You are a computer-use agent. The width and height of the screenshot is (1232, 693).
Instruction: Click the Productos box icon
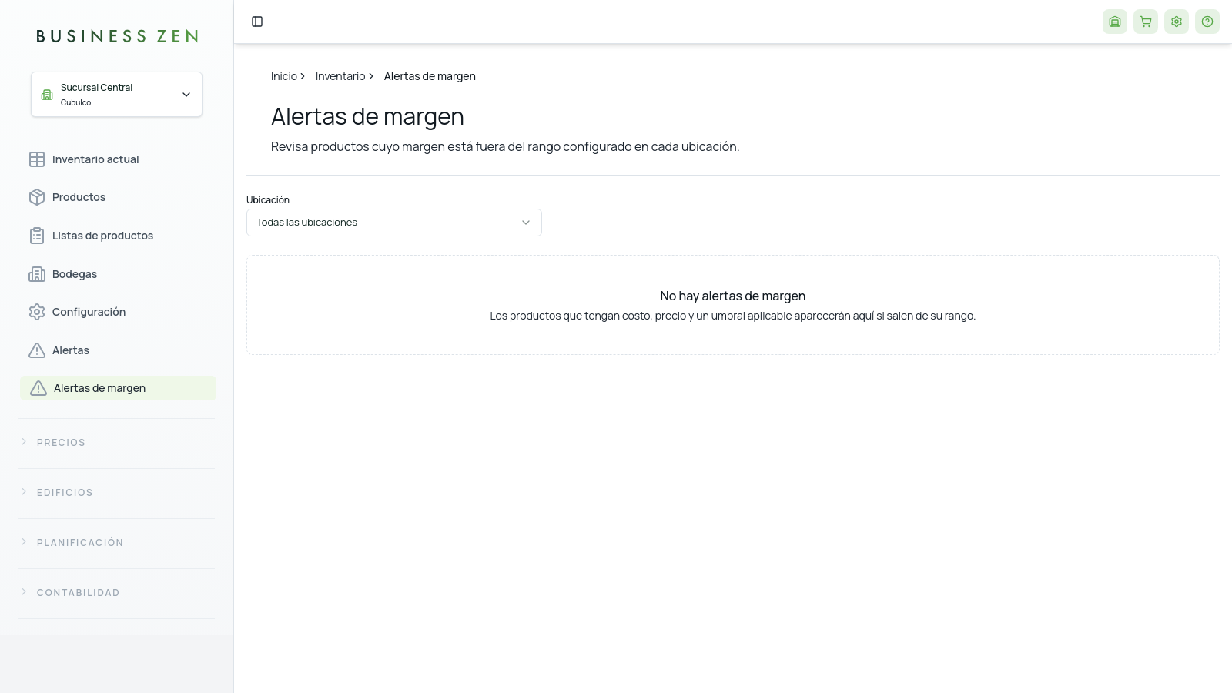pos(37,197)
